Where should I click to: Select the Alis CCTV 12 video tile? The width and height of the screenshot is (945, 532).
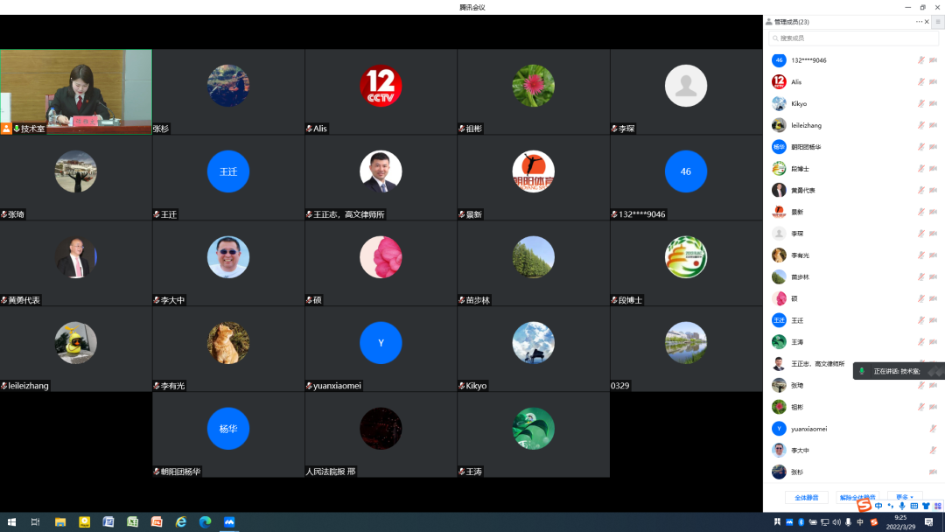[x=381, y=92]
